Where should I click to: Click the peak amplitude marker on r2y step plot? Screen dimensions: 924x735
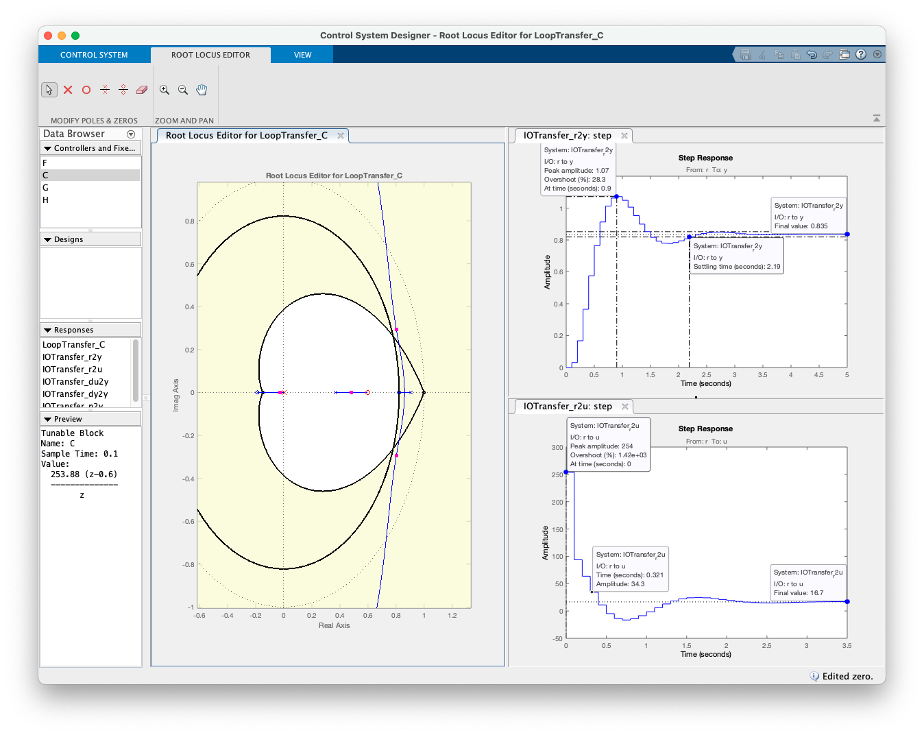click(x=616, y=197)
